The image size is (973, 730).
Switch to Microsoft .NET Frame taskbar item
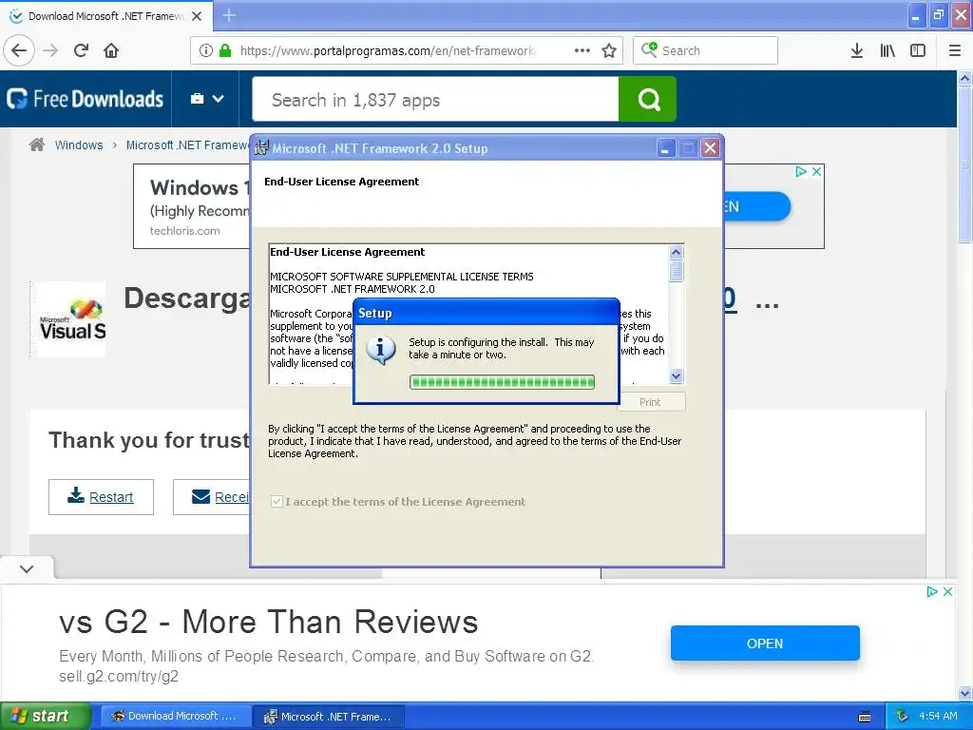(x=329, y=717)
